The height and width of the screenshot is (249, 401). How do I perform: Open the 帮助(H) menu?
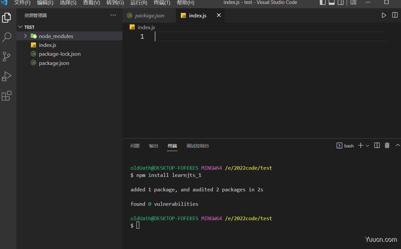pos(186,3)
